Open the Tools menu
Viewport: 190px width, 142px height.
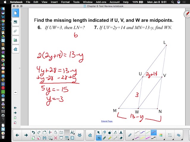(x=76, y=2)
